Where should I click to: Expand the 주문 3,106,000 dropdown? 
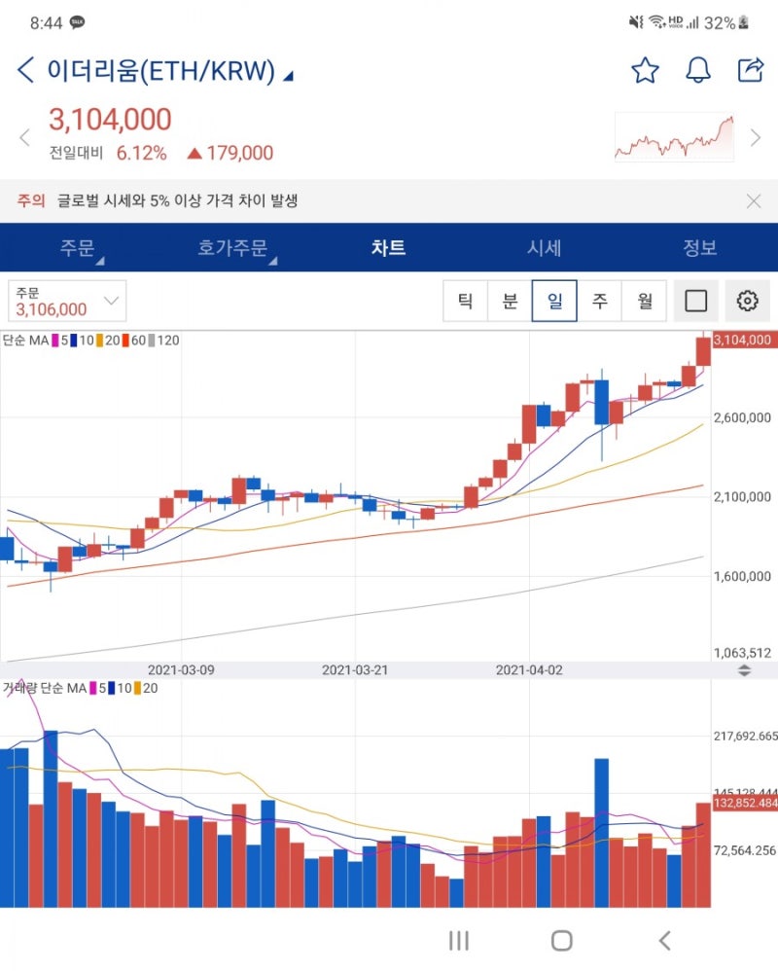coord(67,301)
